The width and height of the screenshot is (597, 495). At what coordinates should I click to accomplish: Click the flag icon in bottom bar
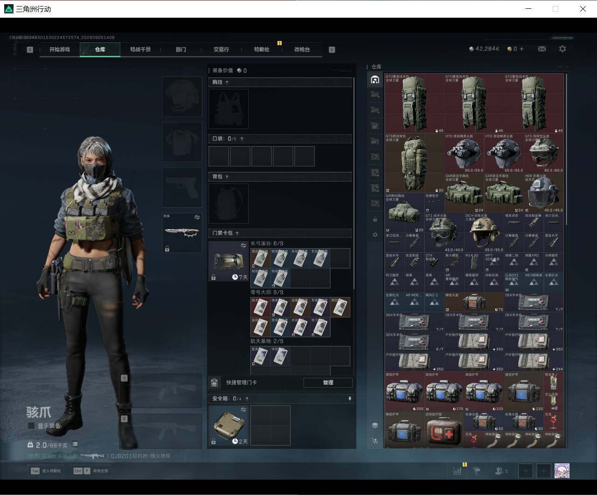point(477,471)
